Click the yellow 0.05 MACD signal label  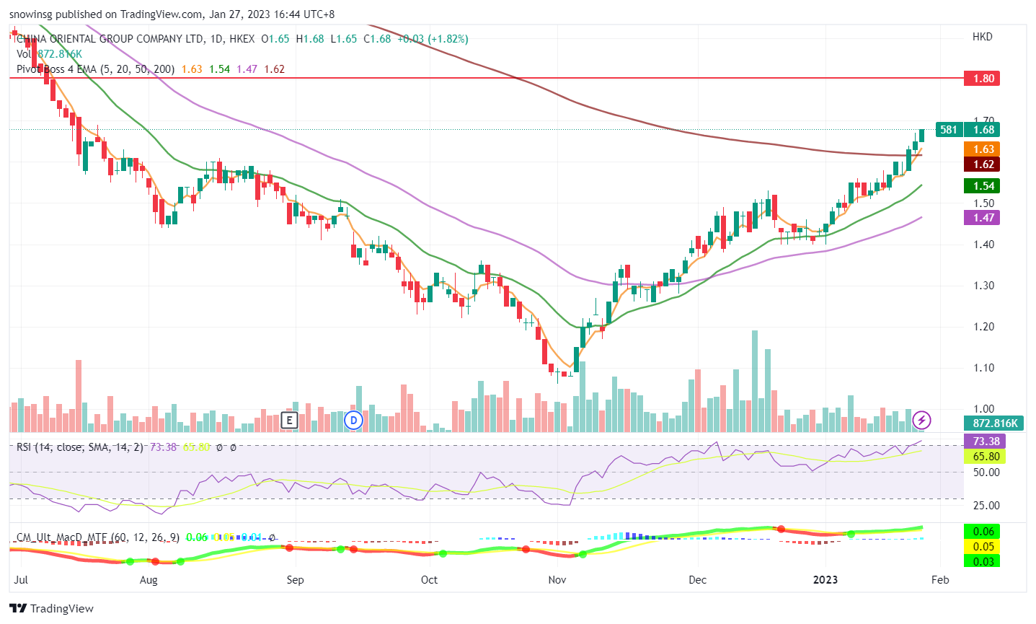[x=982, y=547]
